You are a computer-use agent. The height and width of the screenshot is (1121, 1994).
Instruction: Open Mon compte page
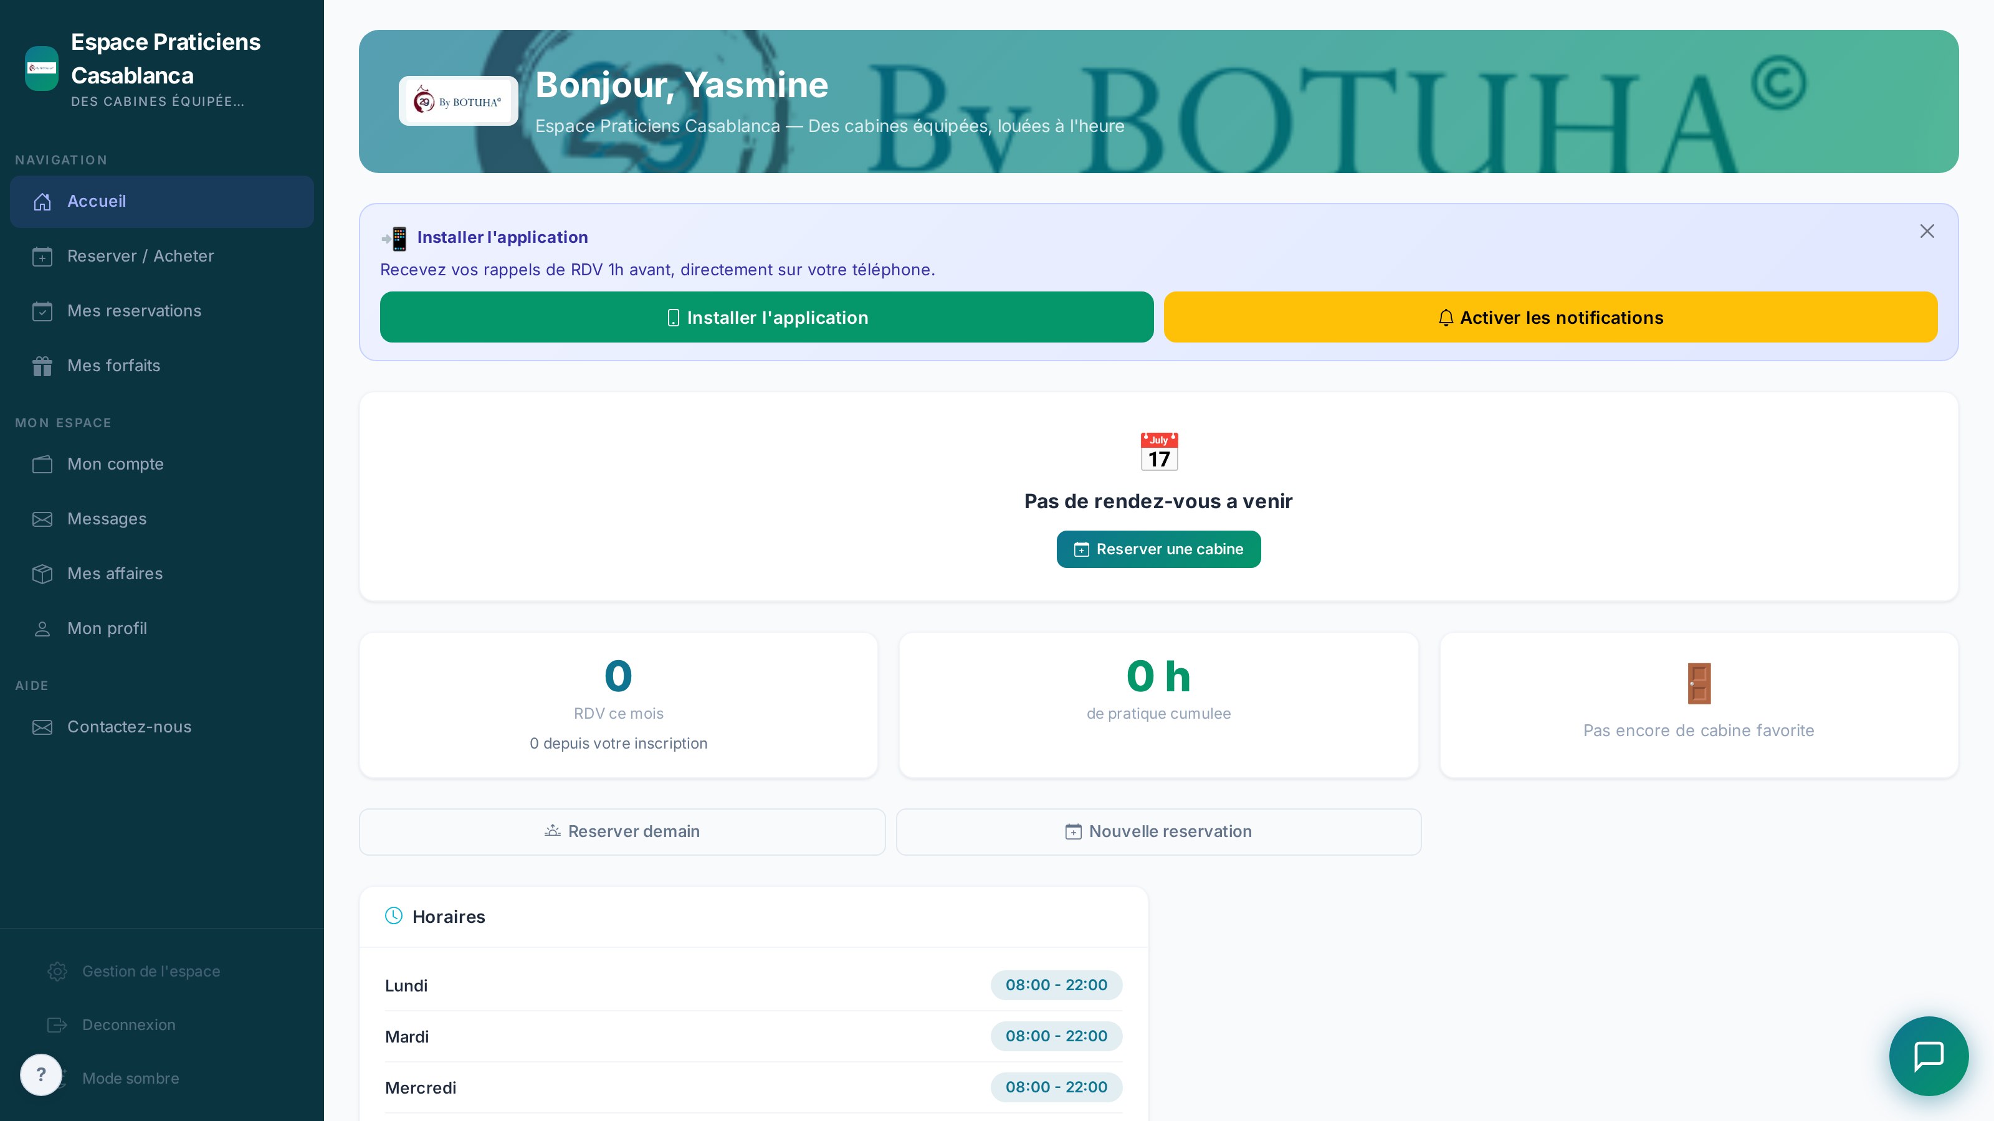162,464
